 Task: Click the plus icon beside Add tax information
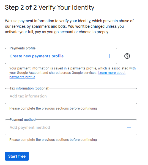(129, 96)
